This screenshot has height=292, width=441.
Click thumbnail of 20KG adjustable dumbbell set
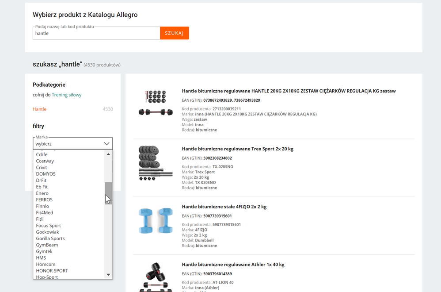tap(156, 103)
